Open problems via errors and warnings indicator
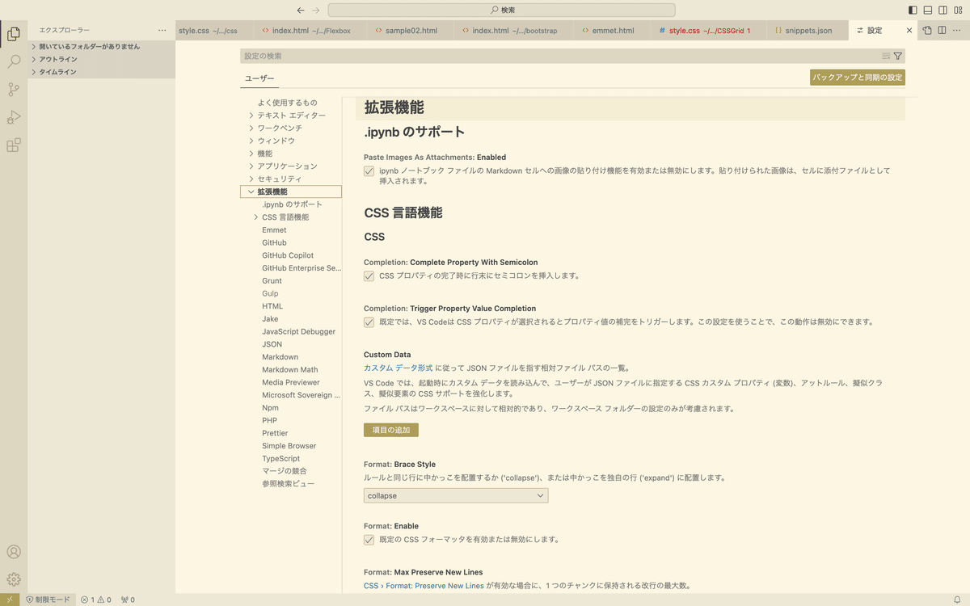The height and width of the screenshot is (606, 970). pos(95,600)
